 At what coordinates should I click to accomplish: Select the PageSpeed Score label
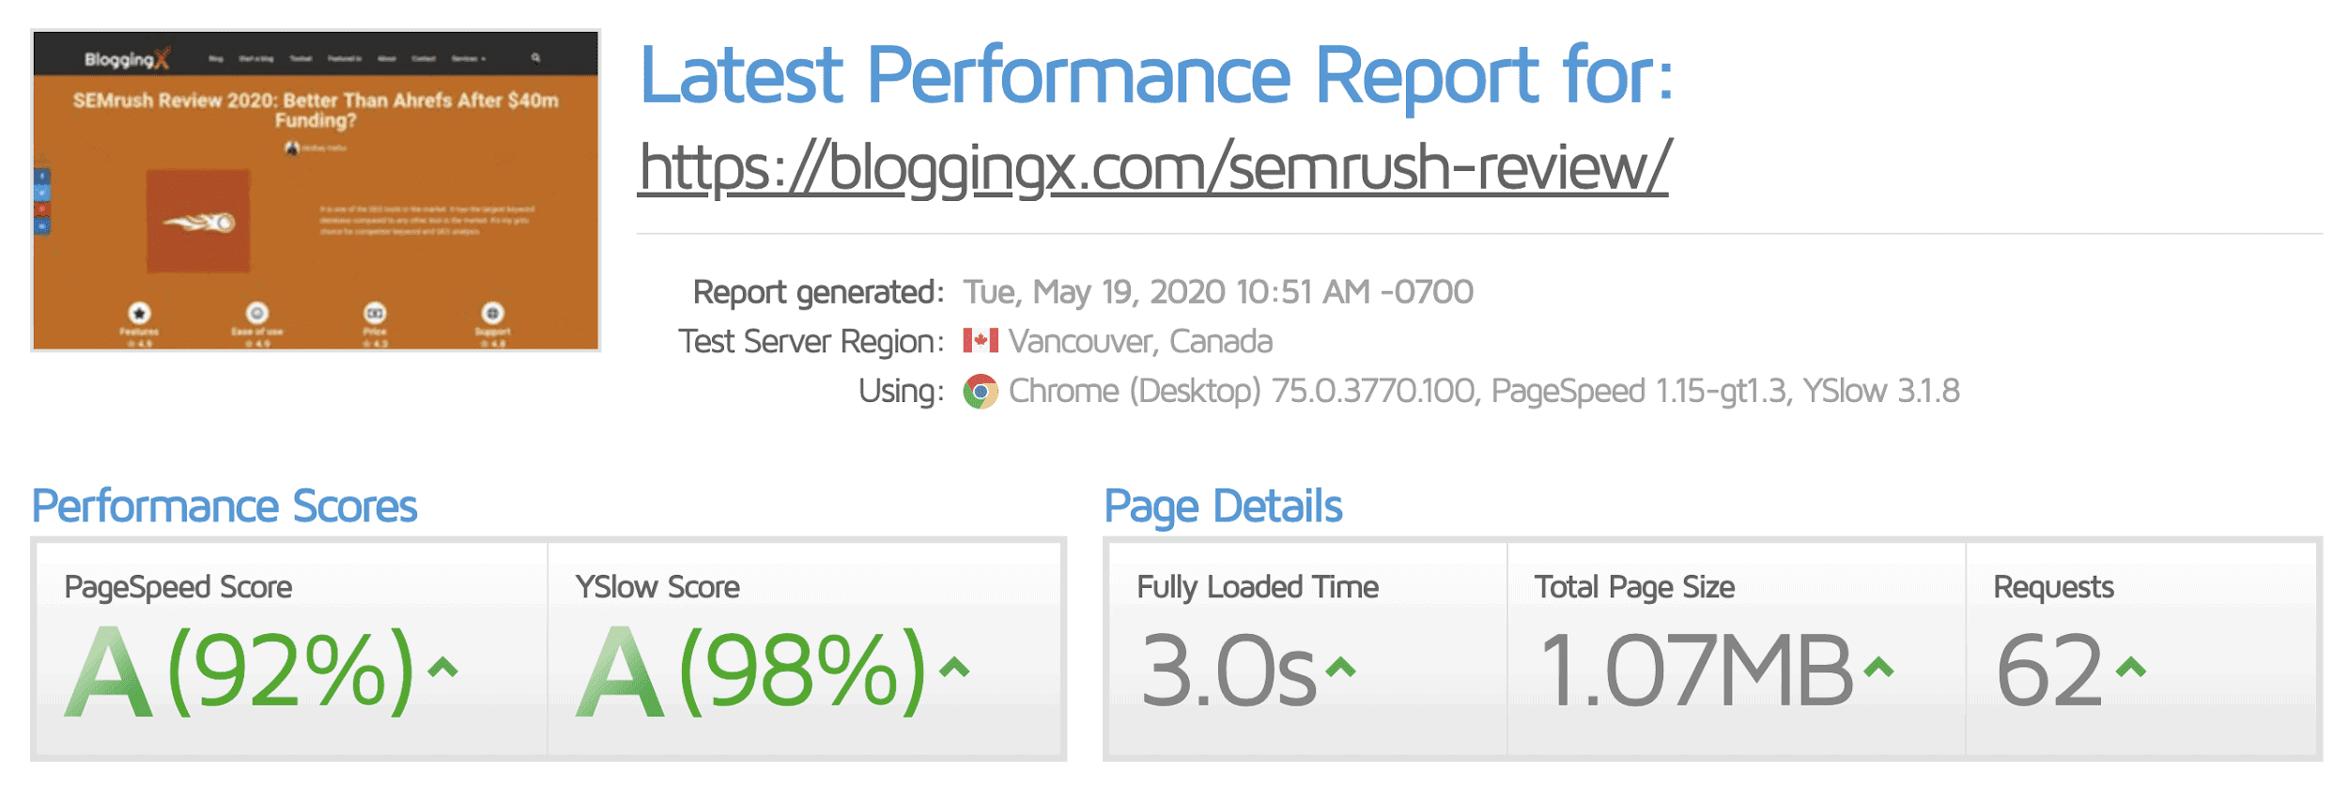[x=178, y=587]
